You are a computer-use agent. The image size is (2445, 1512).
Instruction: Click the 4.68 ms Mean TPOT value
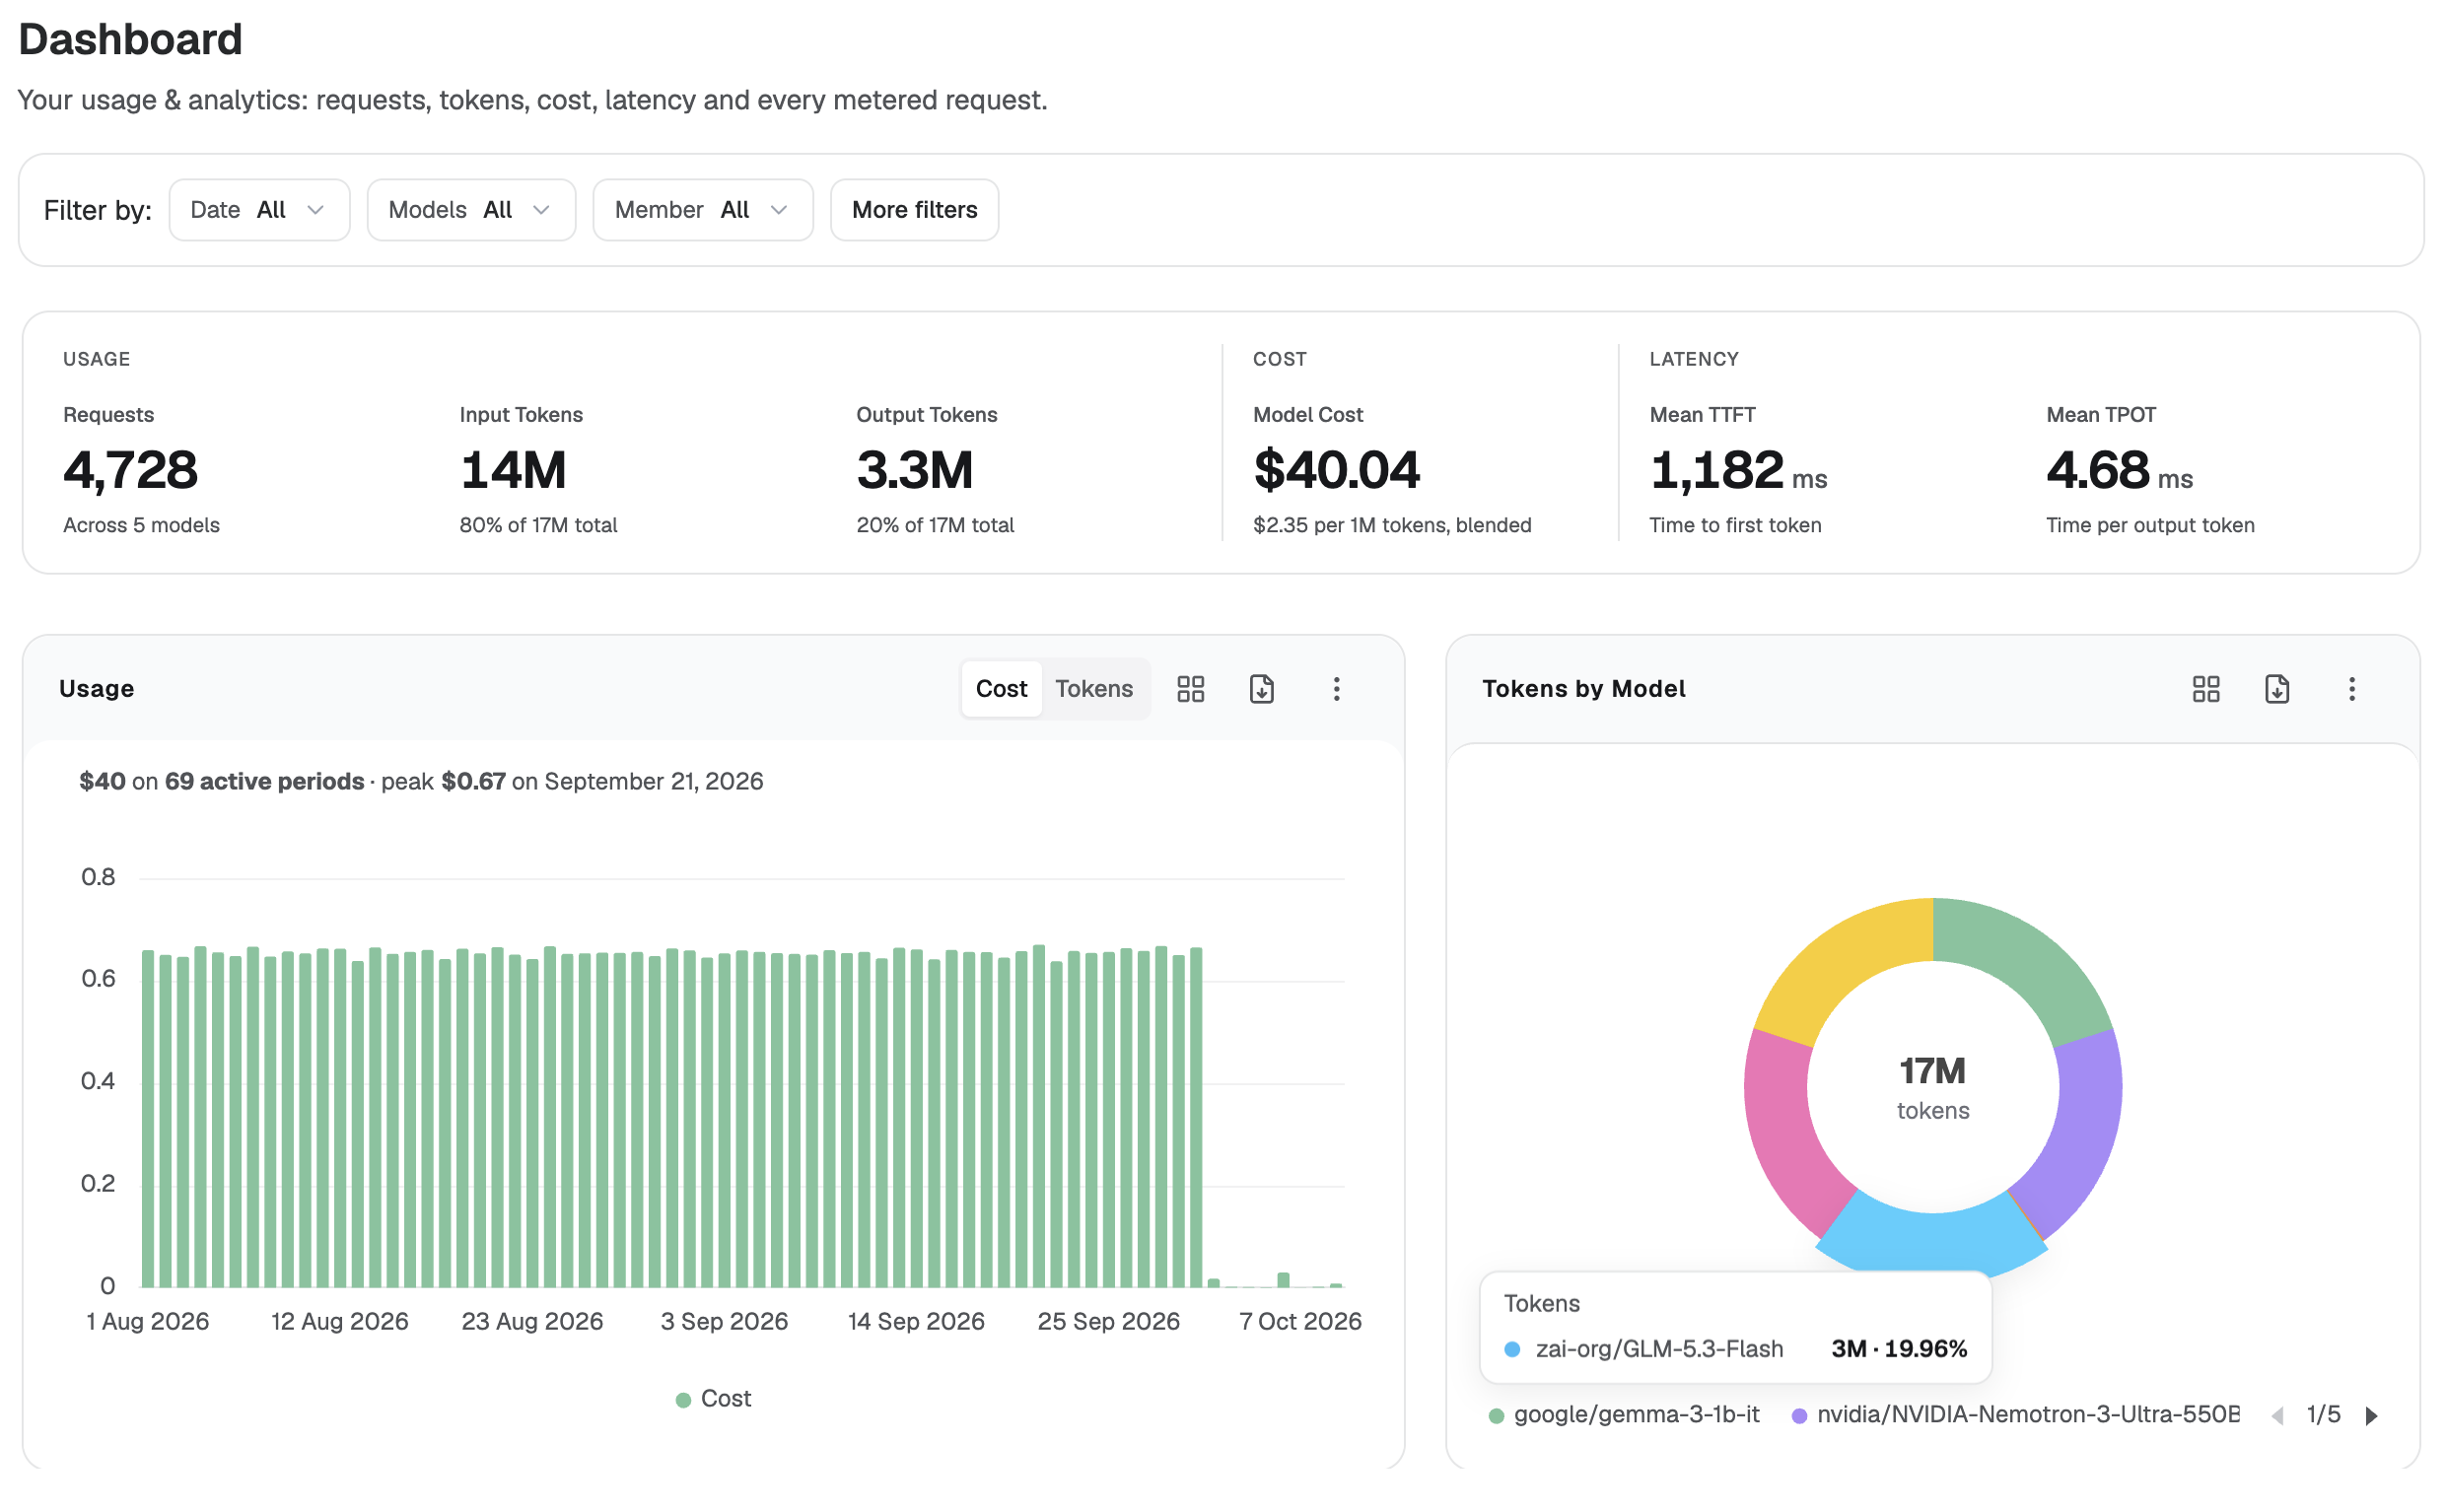(x=2119, y=470)
